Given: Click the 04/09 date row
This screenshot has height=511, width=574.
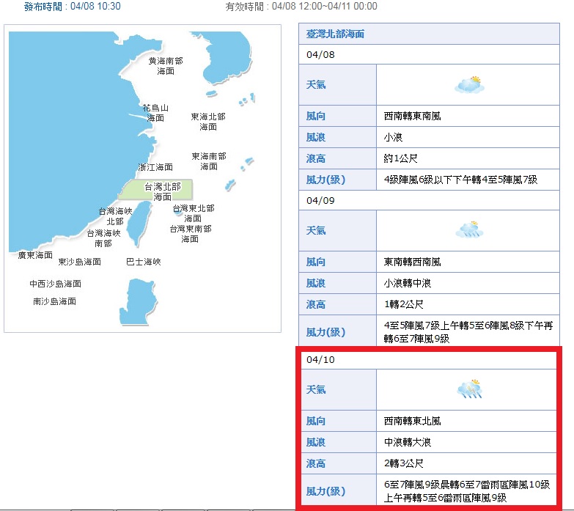Looking at the screenshot, I should pyautogui.click(x=429, y=200).
